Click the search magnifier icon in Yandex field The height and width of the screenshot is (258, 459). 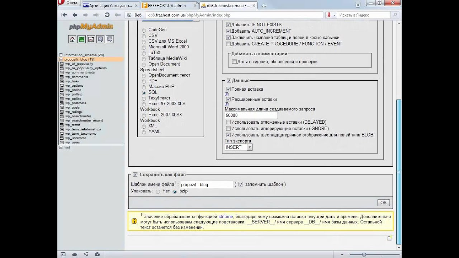(395, 15)
